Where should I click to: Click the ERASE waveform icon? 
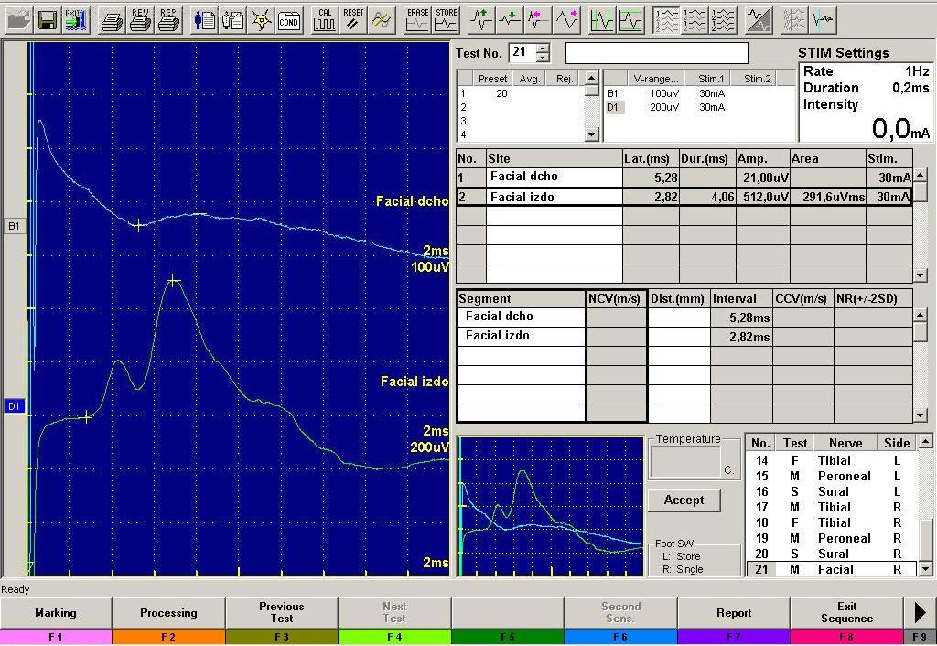click(417, 19)
